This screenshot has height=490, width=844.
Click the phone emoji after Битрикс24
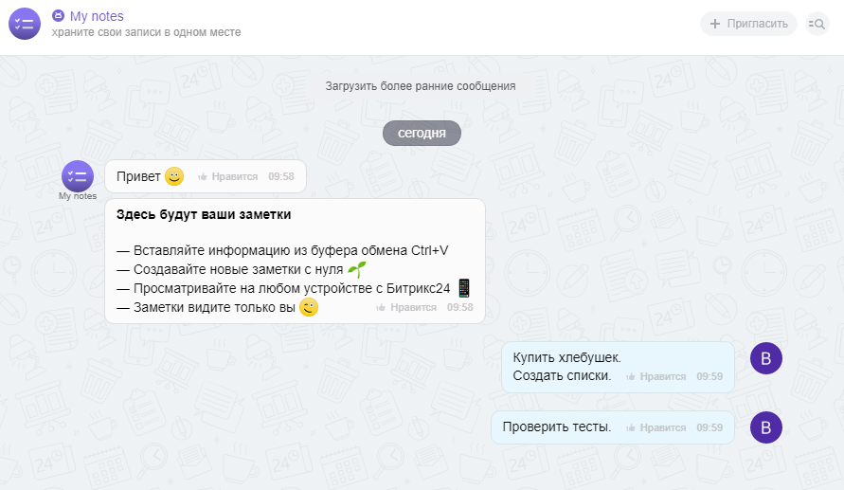pyautogui.click(x=464, y=288)
